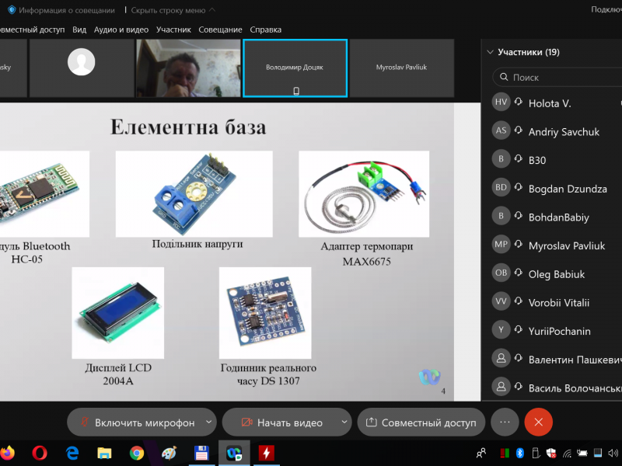Open the Справка menu
Screen dimensions: 622x466
[x=266, y=30]
